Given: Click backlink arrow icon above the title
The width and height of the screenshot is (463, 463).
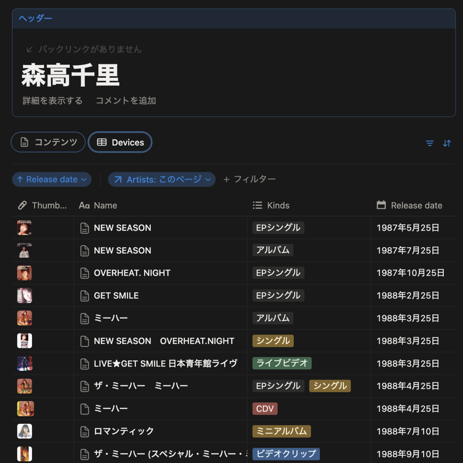Looking at the screenshot, I should [29, 49].
